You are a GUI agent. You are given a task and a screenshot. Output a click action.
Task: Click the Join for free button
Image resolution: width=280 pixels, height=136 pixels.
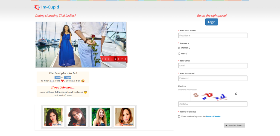234,125
